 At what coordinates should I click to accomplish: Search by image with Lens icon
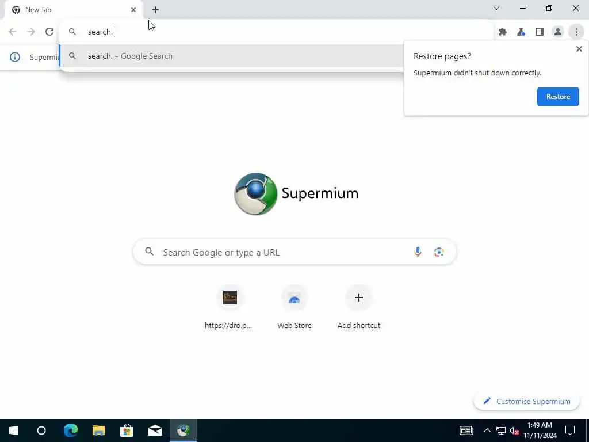click(x=439, y=252)
